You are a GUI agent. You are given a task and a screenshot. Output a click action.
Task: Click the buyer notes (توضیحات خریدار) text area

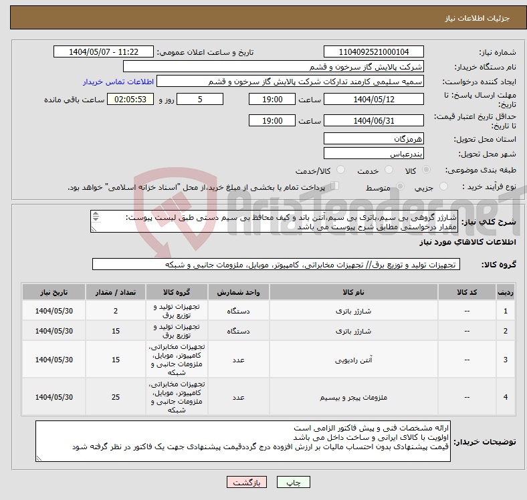tap(243, 441)
